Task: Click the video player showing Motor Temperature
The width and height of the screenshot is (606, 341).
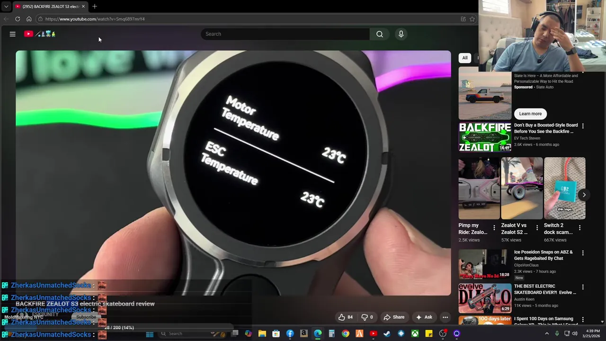Action: tap(233, 173)
